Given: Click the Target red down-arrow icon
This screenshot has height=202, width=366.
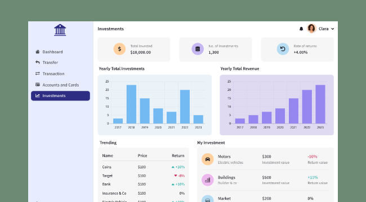Looking at the screenshot, I should 176,176.
